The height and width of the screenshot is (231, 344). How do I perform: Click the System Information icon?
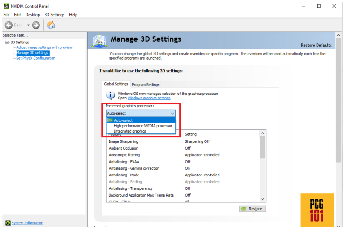pos(8,223)
